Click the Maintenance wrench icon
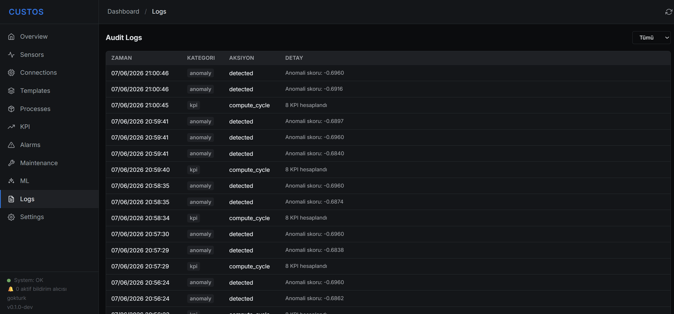Image resolution: width=674 pixels, height=314 pixels. click(x=11, y=163)
